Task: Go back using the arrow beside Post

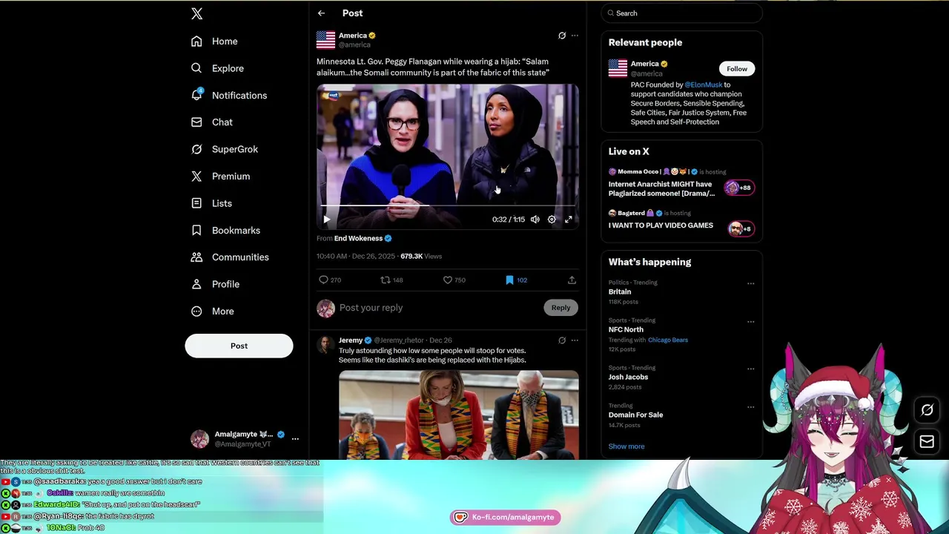Action: (321, 13)
